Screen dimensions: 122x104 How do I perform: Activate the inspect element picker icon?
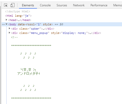coord(6,5)
